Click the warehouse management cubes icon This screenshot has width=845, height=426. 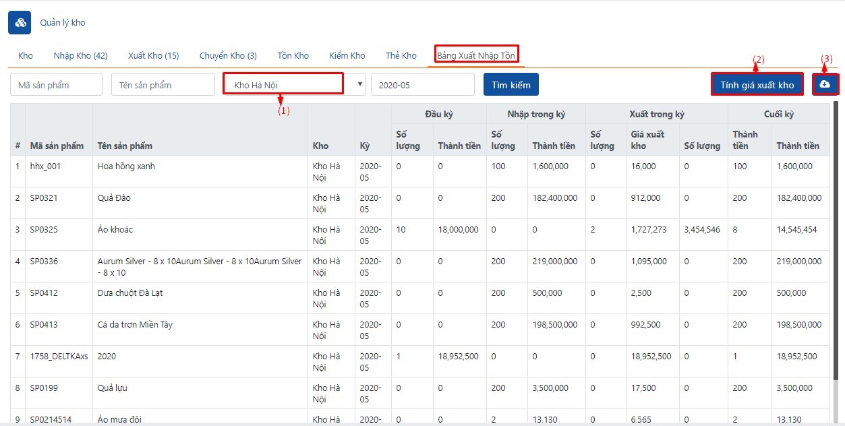(20, 23)
